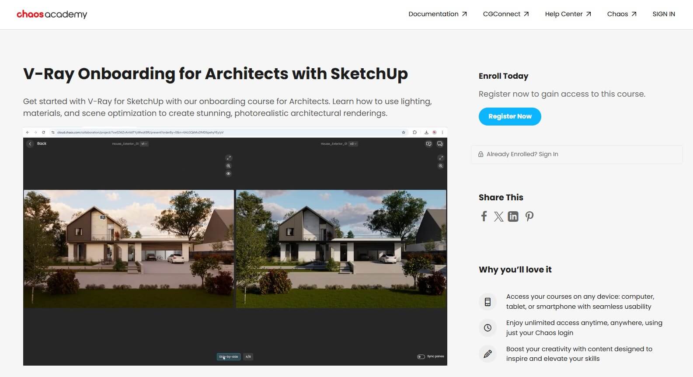This screenshot has height=377, width=693.
Task: Click the left house render image
Action: [x=129, y=249]
